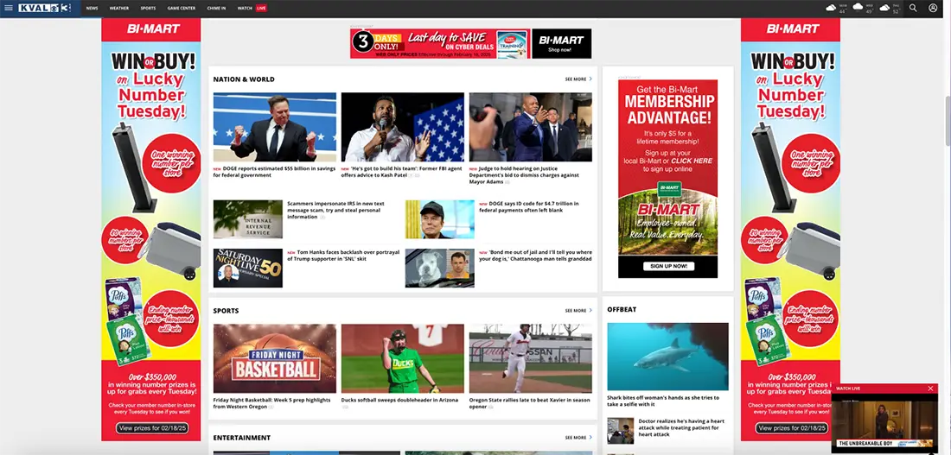The image size is (951, 455).
Task: Click the Ducks softball player image
Action: tap(403, 358)
